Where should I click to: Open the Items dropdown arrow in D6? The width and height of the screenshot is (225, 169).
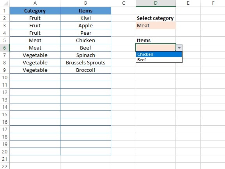tap(179, 48)
